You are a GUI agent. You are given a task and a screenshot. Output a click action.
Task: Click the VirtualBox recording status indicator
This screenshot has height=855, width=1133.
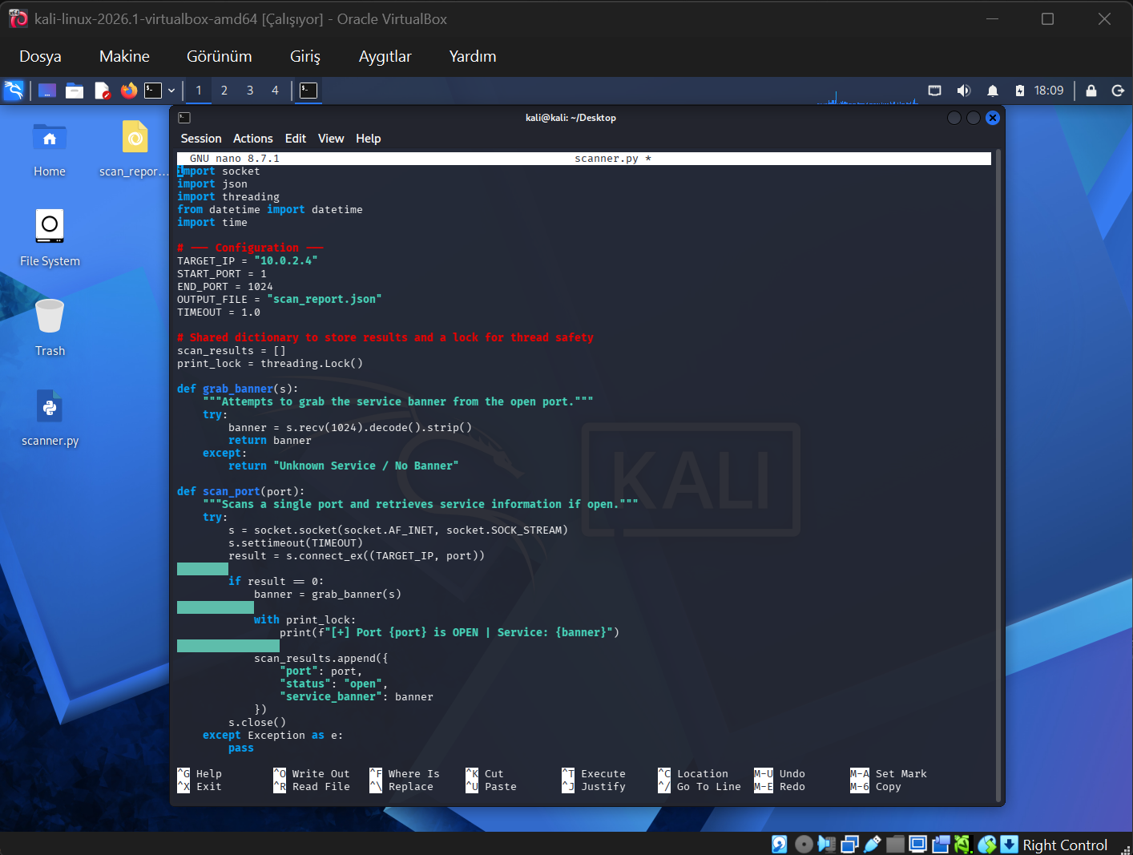click(941, 844)
